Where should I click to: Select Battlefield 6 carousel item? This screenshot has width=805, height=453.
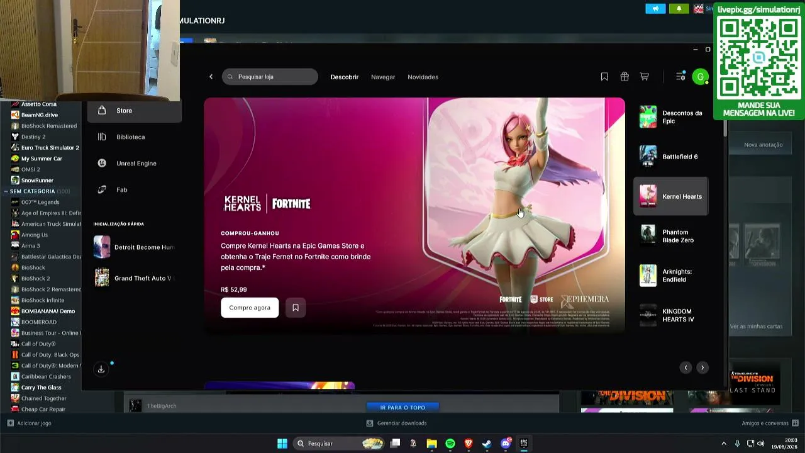coord(671,157)
